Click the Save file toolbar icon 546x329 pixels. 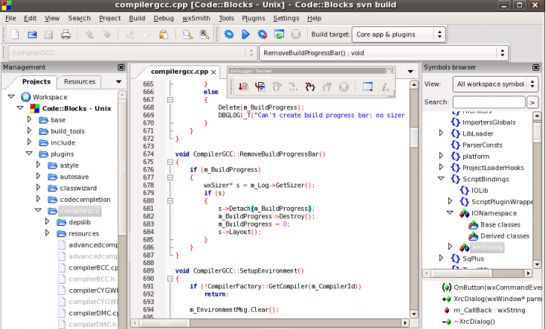click(x=48, y=34)
